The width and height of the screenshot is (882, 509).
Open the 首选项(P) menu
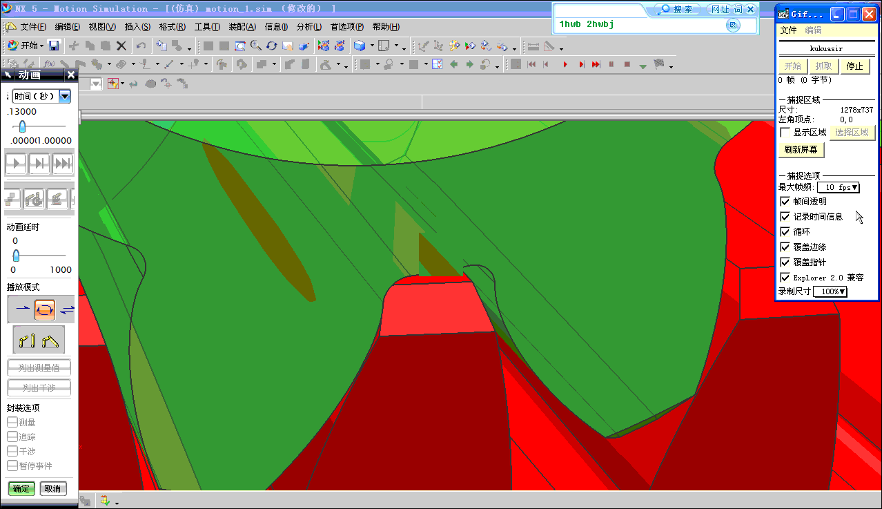347,27
